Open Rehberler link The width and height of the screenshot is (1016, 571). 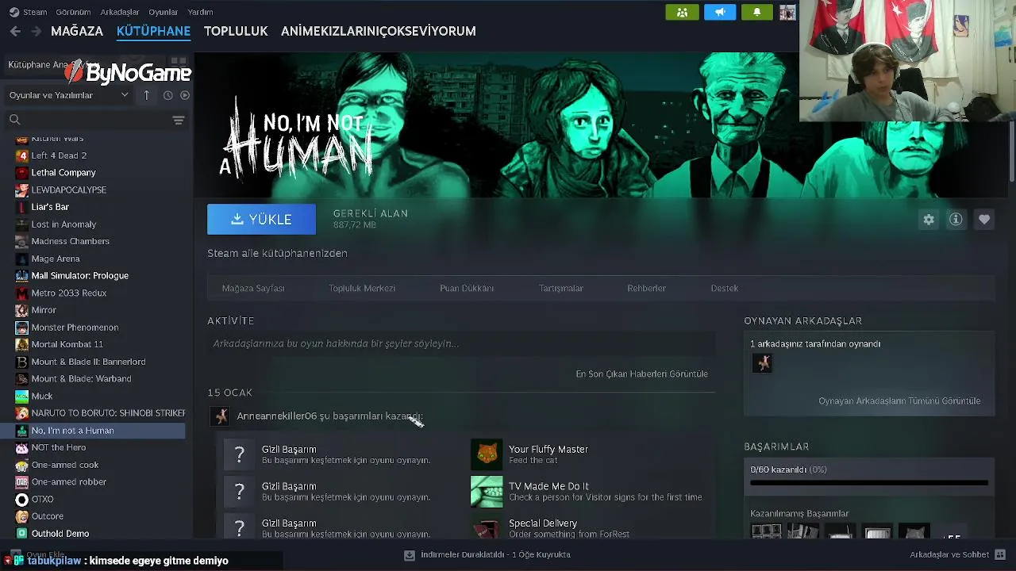pos(646,288)
